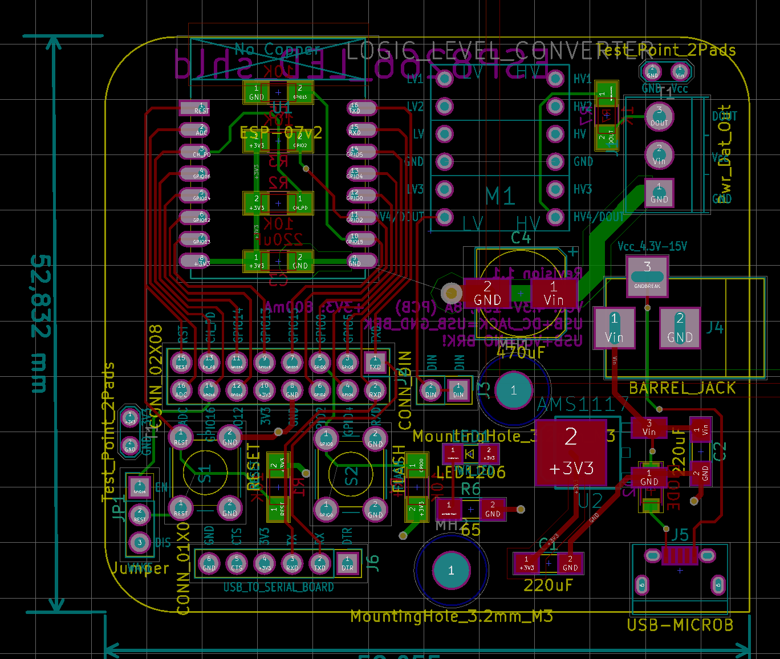Click the 470uF capacitor value text

point(521,352)
